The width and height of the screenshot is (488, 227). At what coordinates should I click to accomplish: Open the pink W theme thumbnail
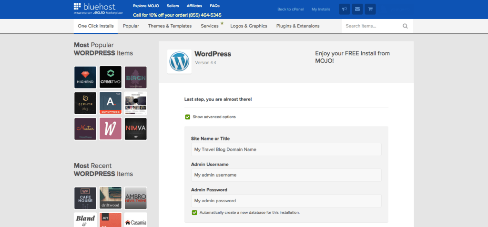pyautogui.click(x=111, y=129)
